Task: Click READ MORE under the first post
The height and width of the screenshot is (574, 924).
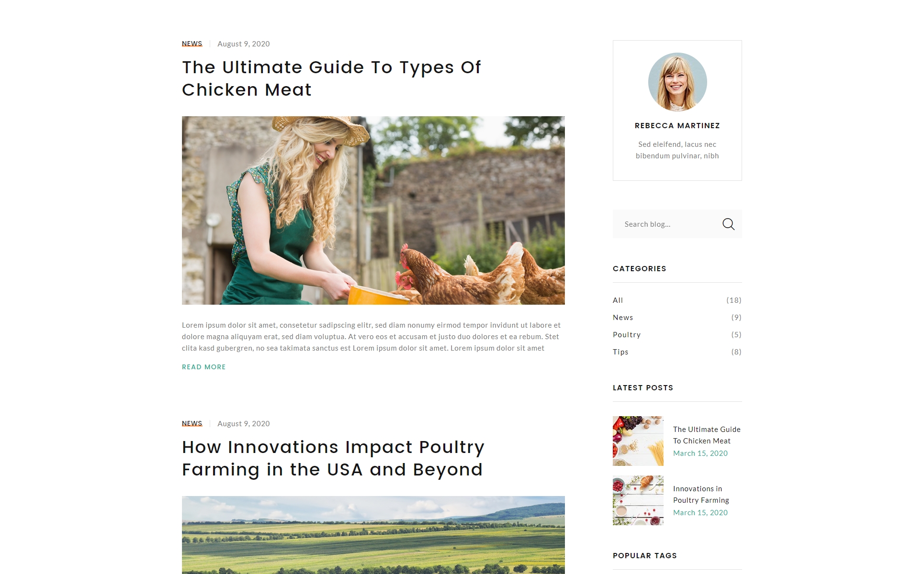Action: [204, 367]
